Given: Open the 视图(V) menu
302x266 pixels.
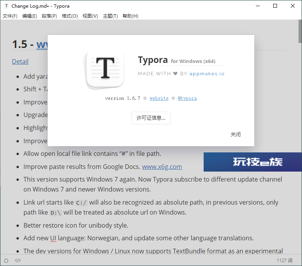Looking at the screenshot, I should tap(90, 16).
